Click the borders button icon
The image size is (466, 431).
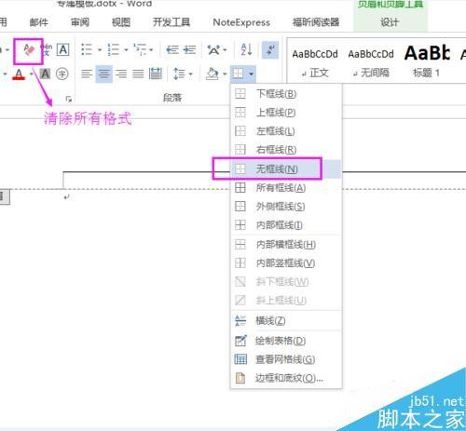click(239, 74)
